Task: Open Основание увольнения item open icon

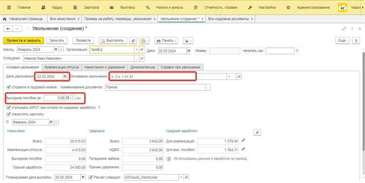Action: pos(239,76)
